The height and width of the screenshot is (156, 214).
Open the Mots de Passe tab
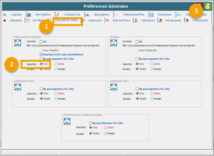[121, 21]
